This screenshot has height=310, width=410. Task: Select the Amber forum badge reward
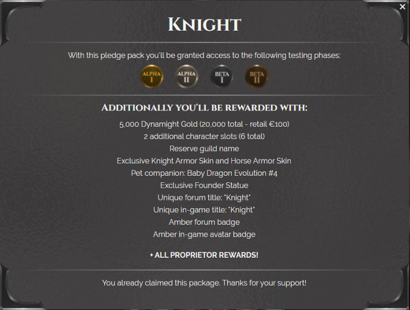[x=204, y=222]
